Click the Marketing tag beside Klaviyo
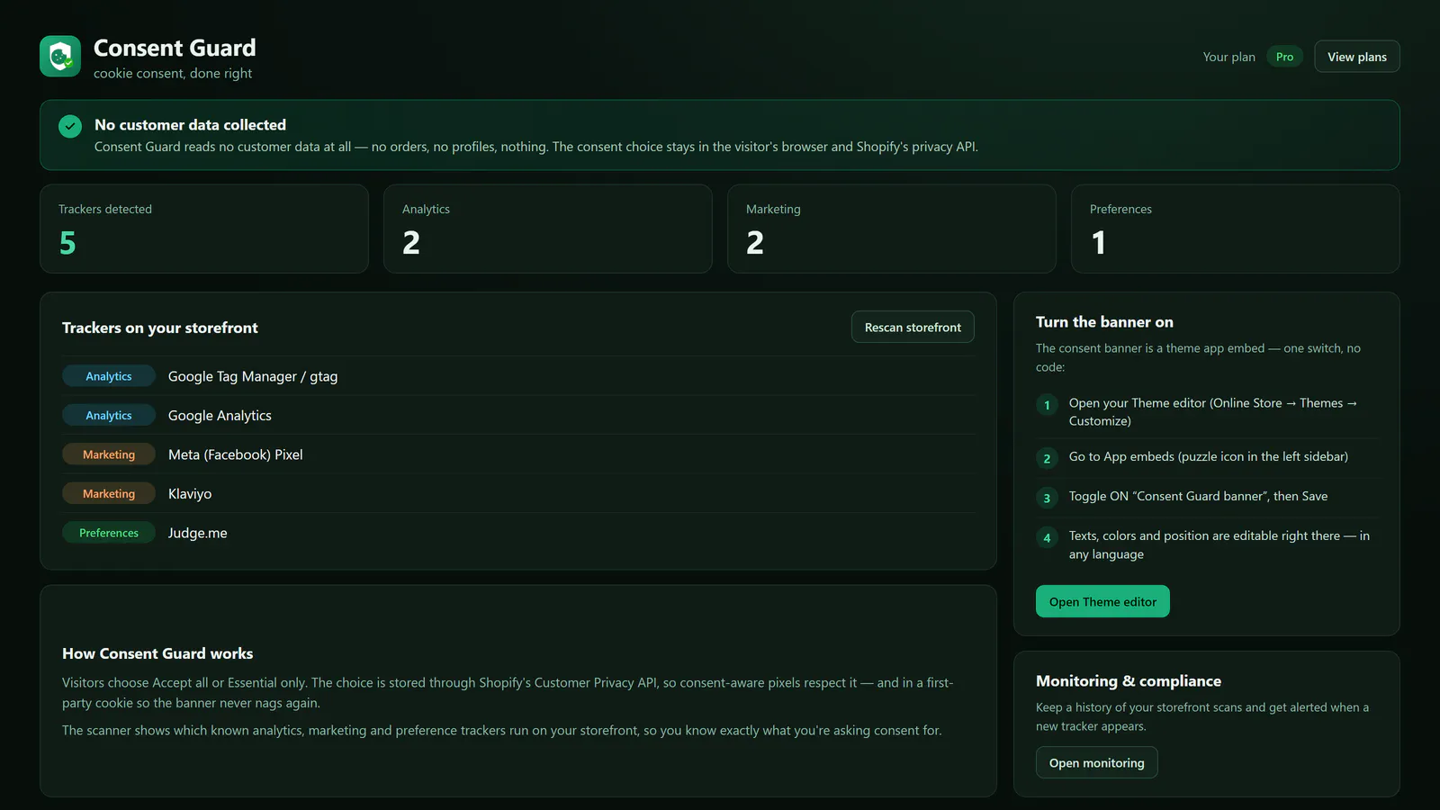Viewport: 1440px width, 810px height. (x=109, y=494)
